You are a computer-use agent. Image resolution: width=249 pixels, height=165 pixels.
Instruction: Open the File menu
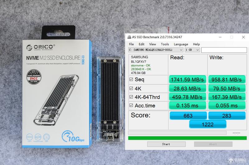[131, 44]
